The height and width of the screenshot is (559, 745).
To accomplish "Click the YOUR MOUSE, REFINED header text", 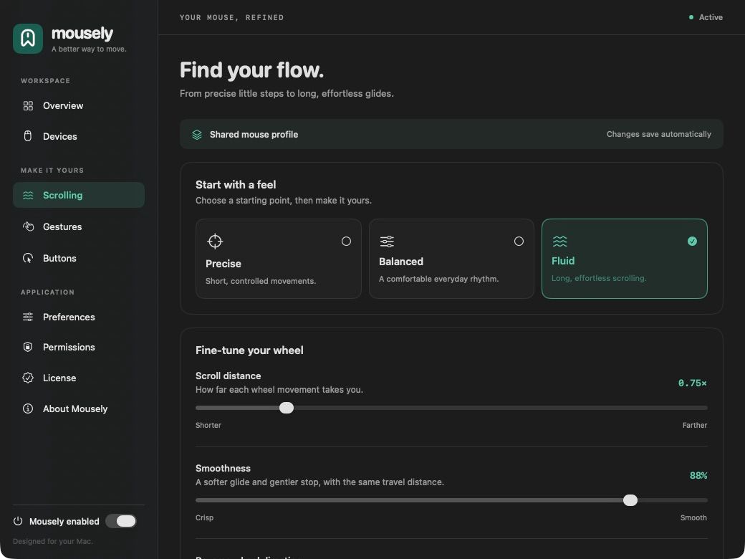I will (231, 18).
